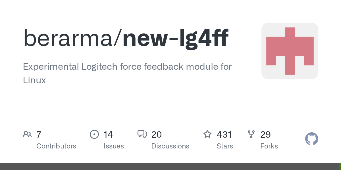Click the Forks branch icon
This screenshot has width=341, height=170.
[251, 134]
